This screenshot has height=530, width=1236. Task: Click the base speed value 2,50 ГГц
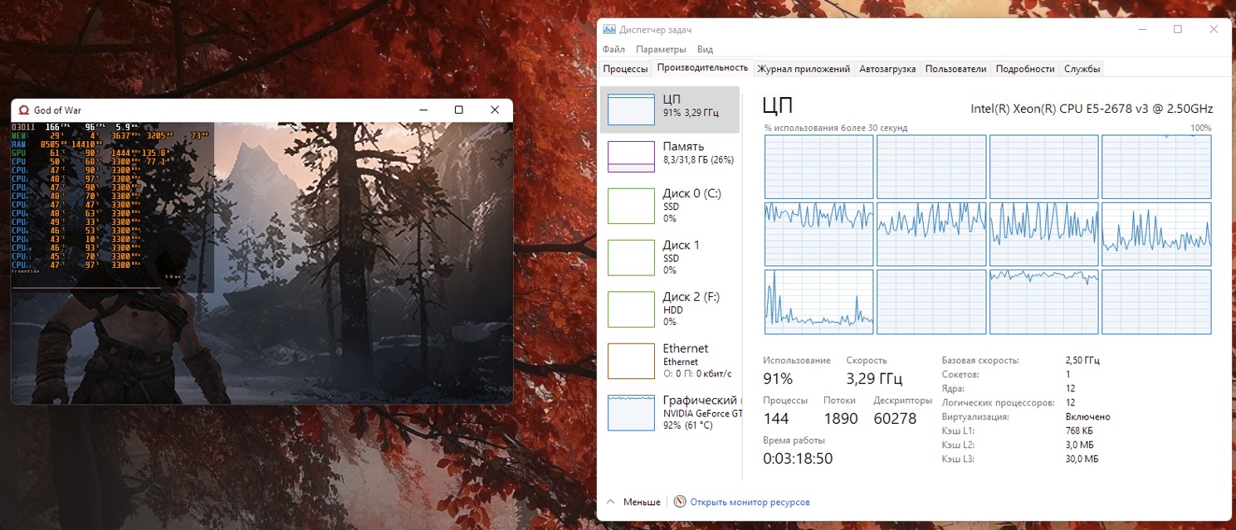(1082, 361)
